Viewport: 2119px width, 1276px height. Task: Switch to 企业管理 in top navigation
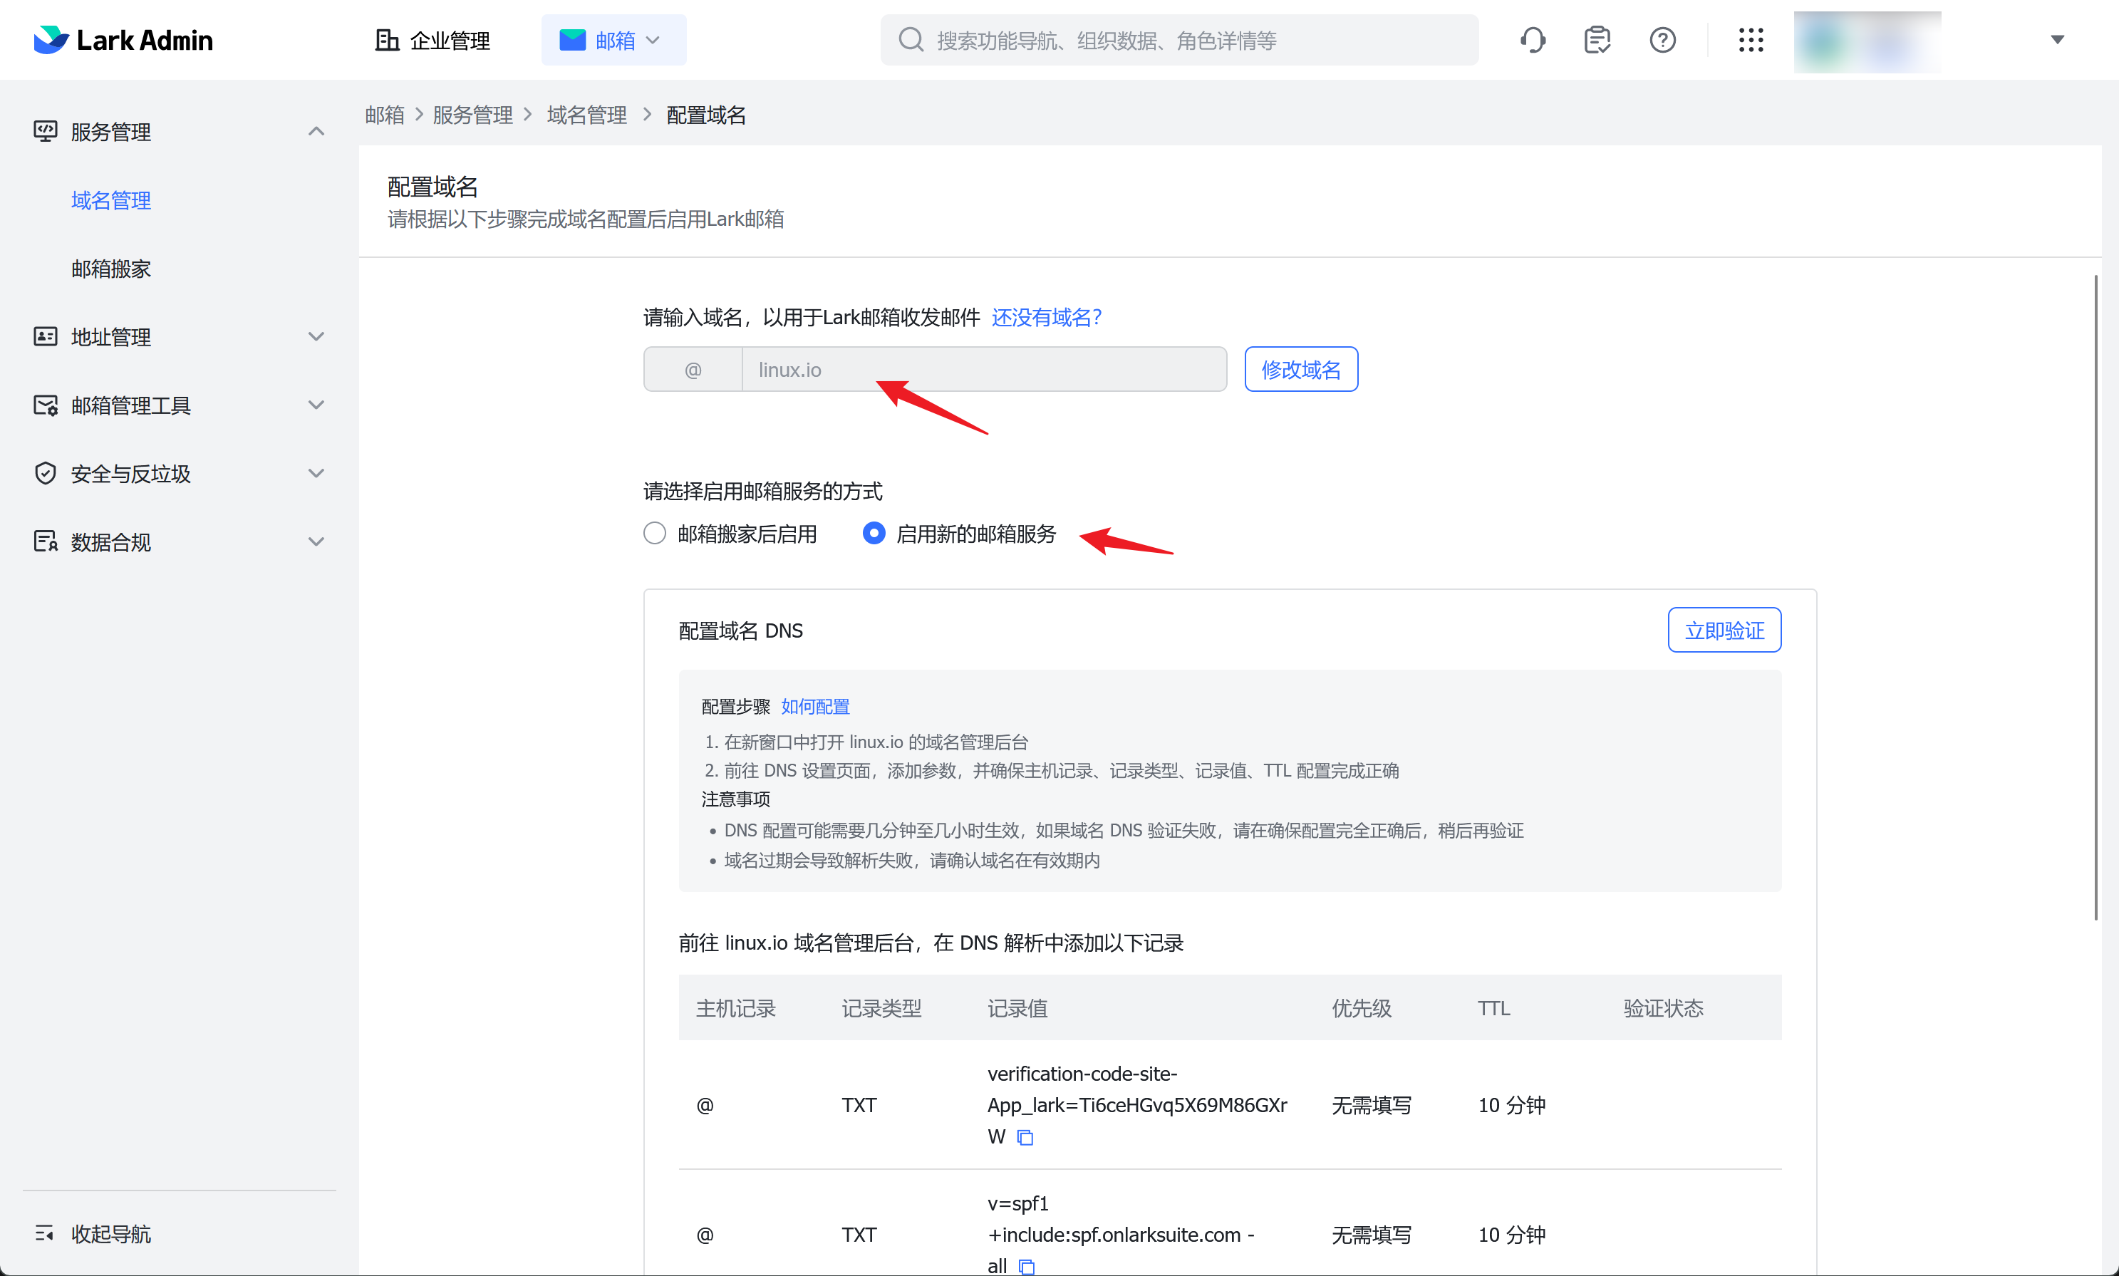[432, 40]
